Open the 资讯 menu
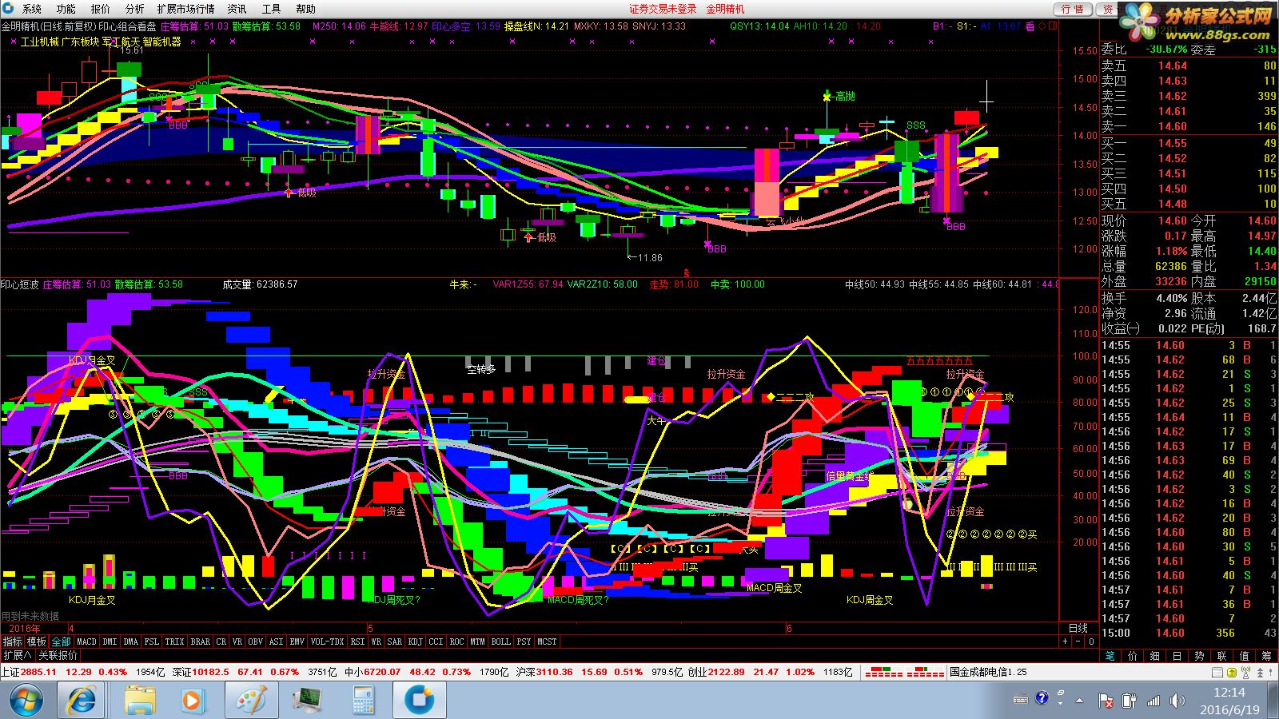Viewport: 1279px width, 719px height. (x=237, y=9)
